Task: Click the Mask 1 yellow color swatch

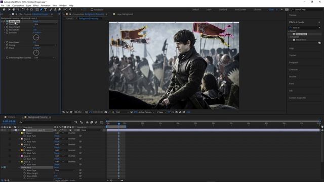Action: [x=22, y=133]
